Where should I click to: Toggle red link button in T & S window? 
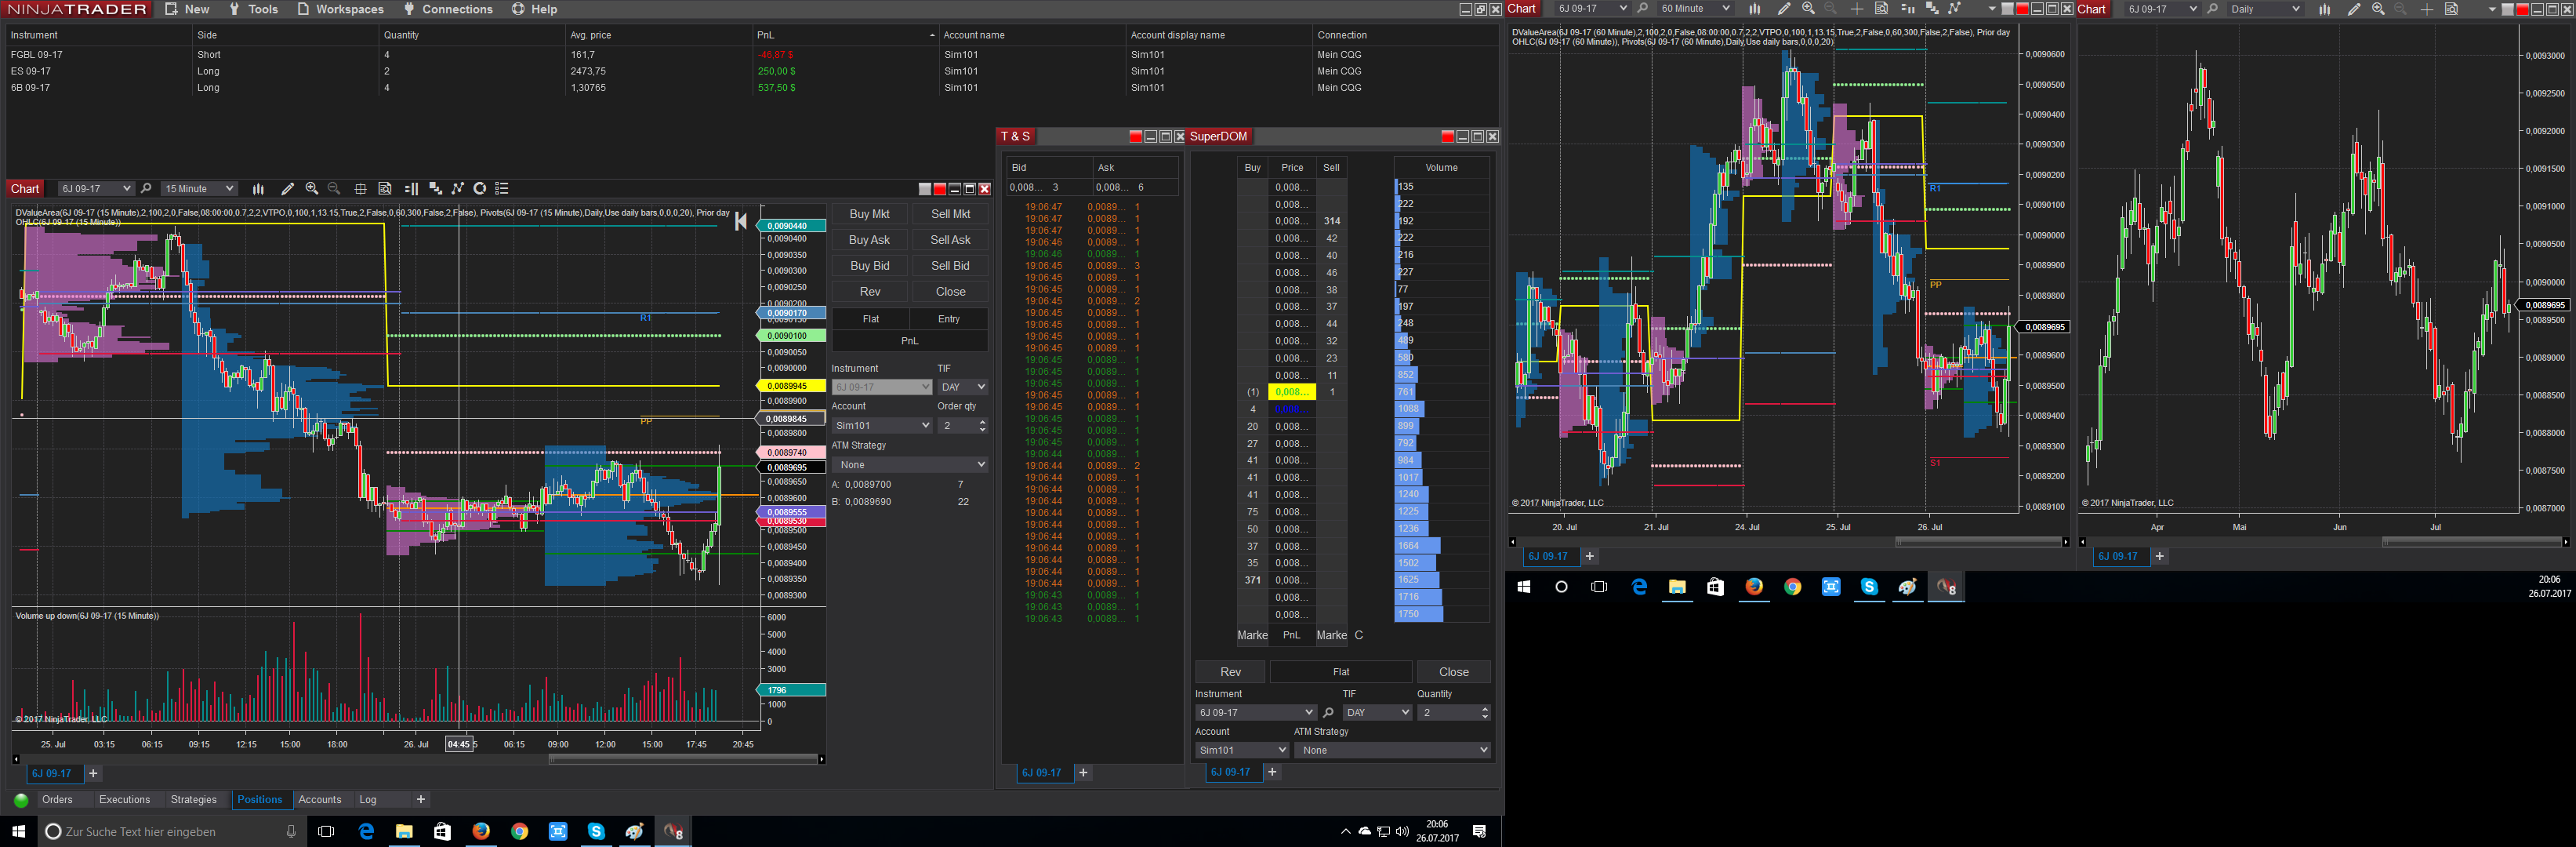point(1135,137)
